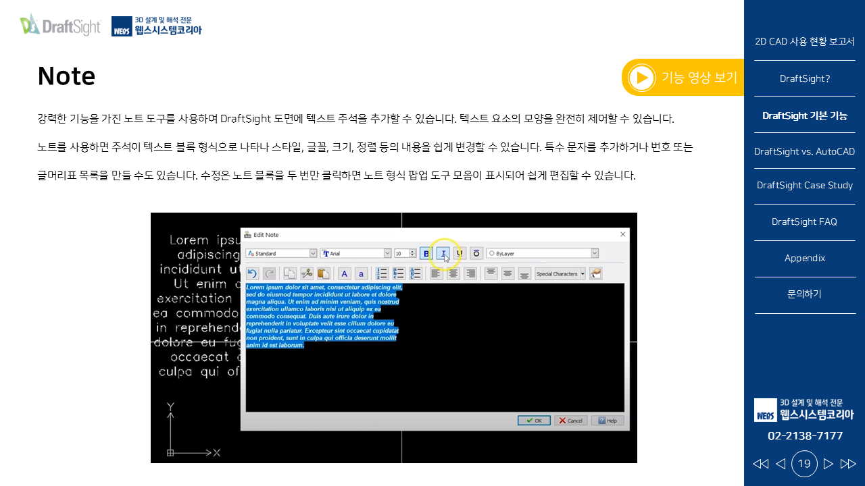The width and height of the screenshot is (865, 486).
Task: Toggle Bold in the Edit Note toolbar
Action: pos(426,253)
